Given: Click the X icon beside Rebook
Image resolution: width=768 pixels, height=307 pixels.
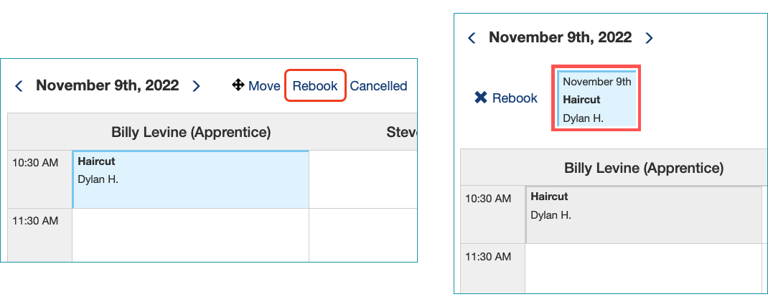Looking at the screenshot, I should 481,98.
